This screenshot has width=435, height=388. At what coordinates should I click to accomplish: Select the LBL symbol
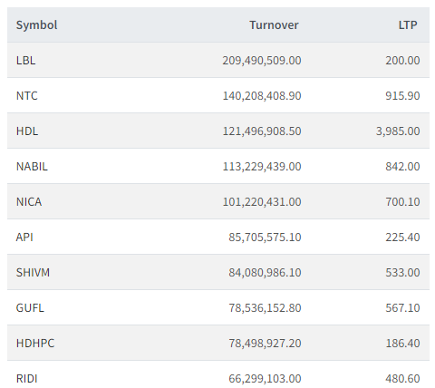click(25, 61)
